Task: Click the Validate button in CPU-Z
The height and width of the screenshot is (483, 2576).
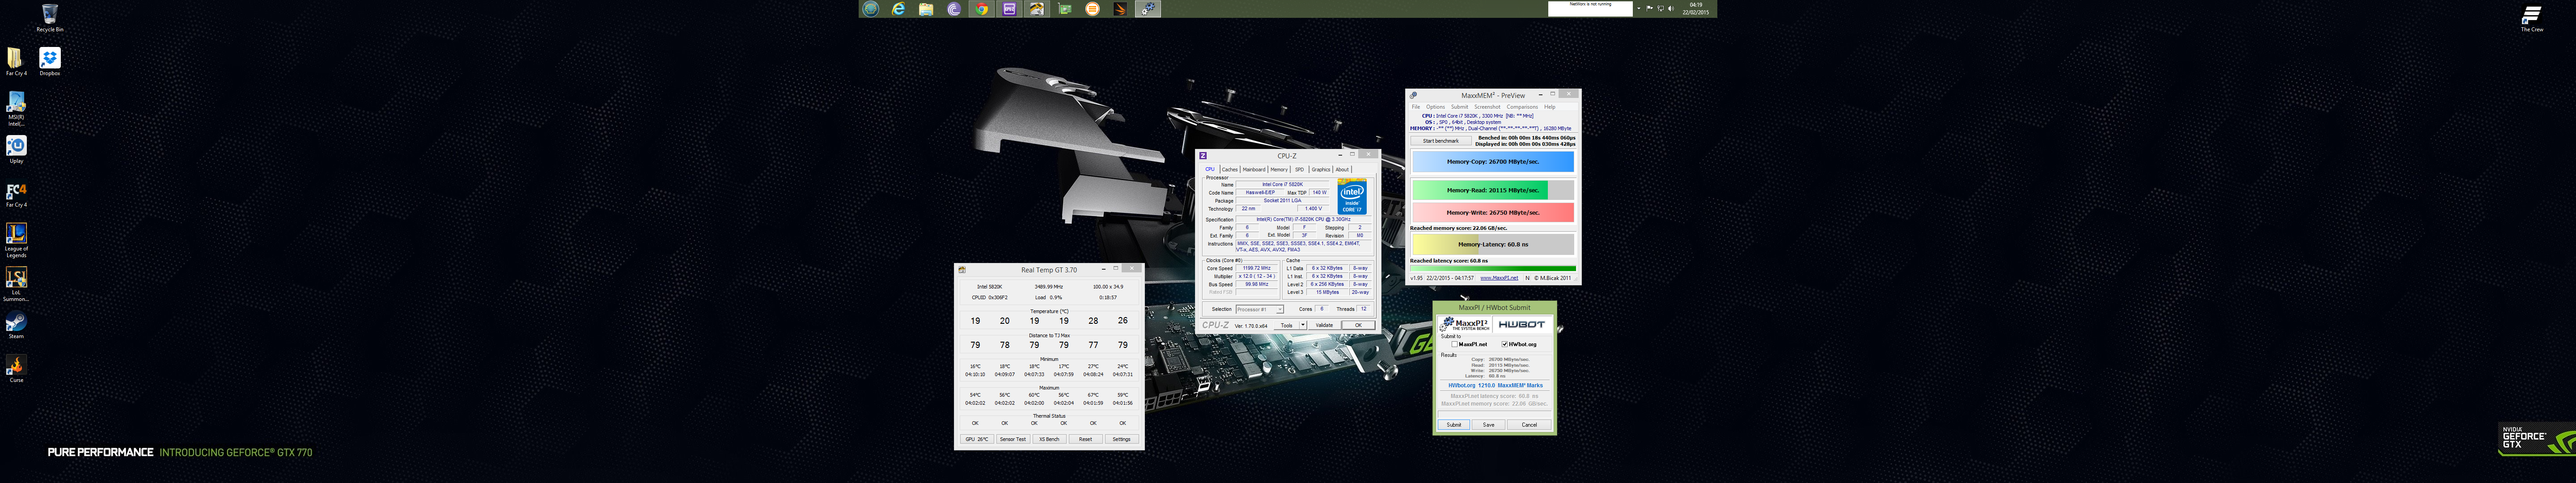Action: tap(1324, 325)
